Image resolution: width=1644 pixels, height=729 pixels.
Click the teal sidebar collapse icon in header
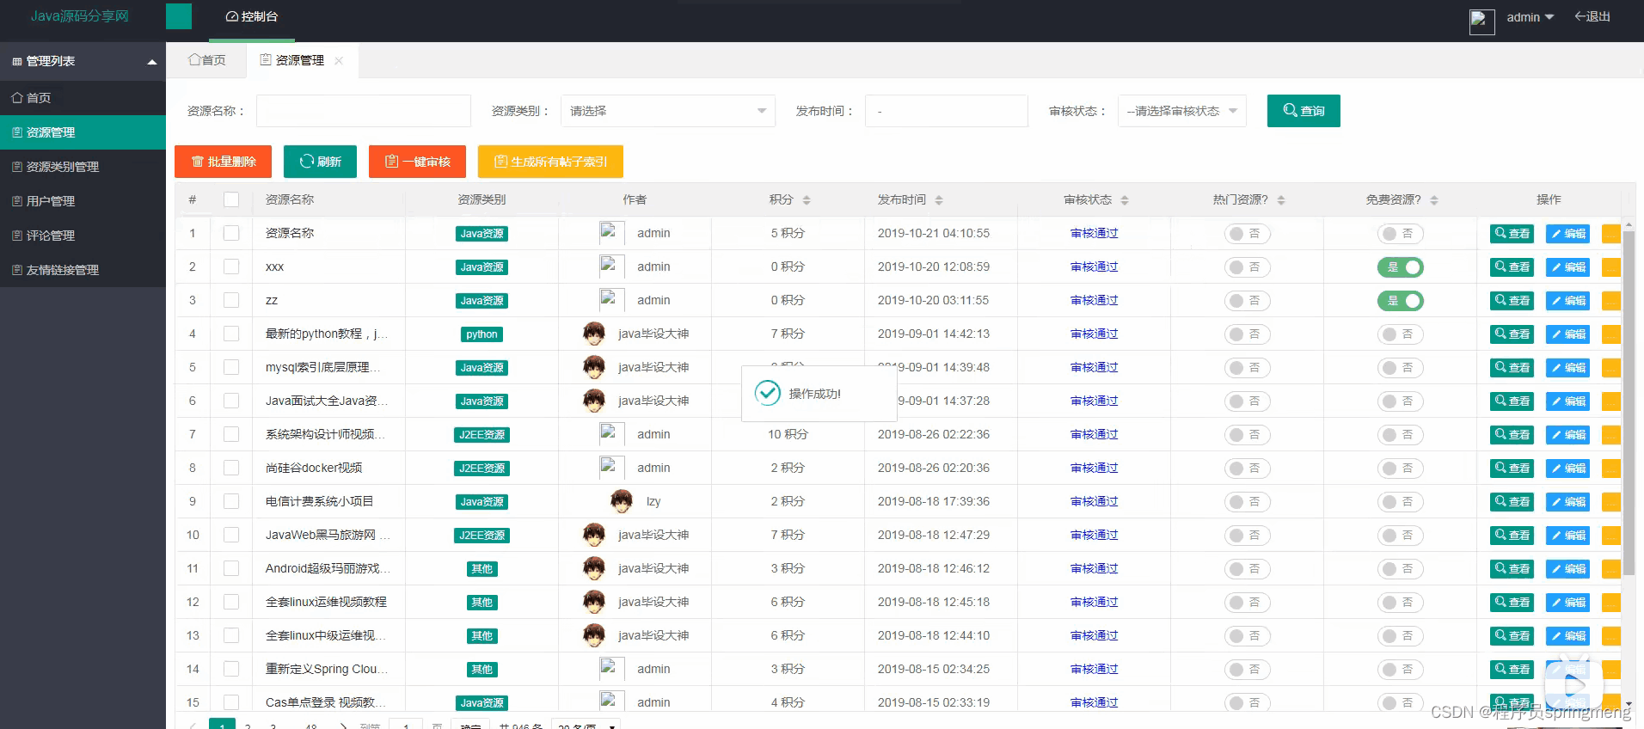[x=179, y=16]
